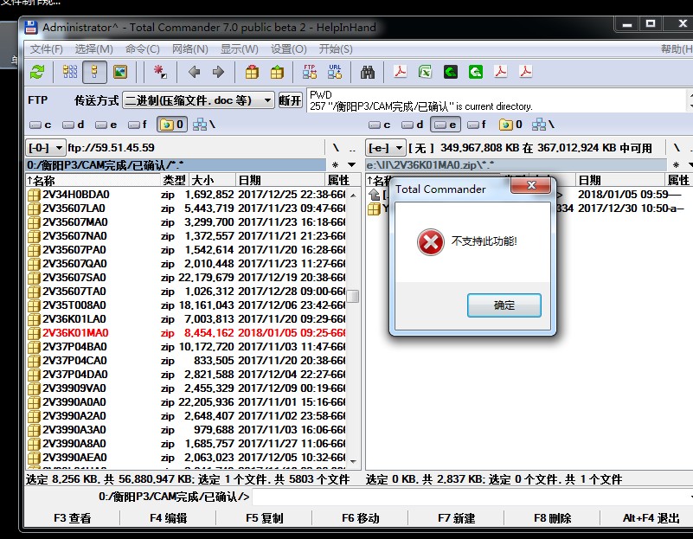
Task: Open the 显示(W) menu
Action: click(239, 48)
